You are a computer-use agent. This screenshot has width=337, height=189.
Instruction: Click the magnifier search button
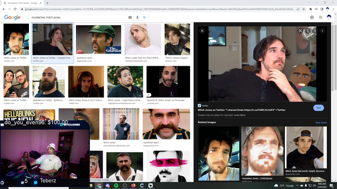144,17
